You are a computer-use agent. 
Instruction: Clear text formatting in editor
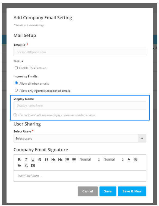[26, 166]
